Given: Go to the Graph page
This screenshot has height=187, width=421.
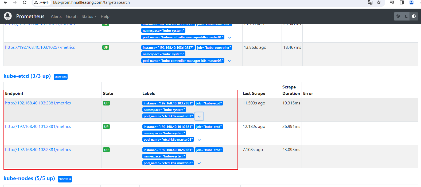Looking at the screenshot, I should point(72,17).
